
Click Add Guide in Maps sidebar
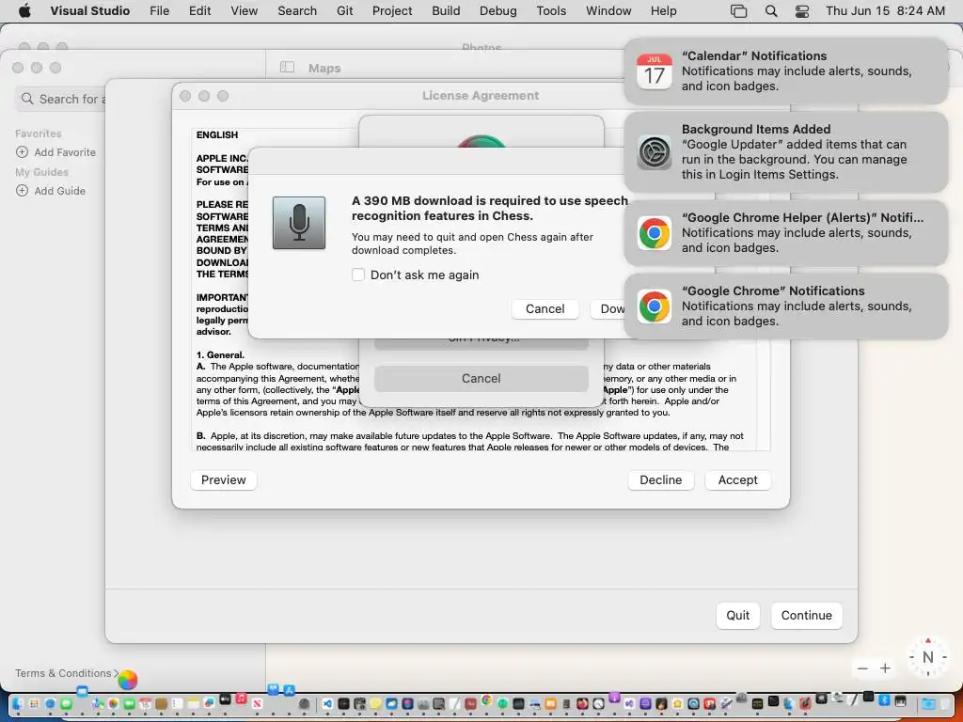point(59,190)
